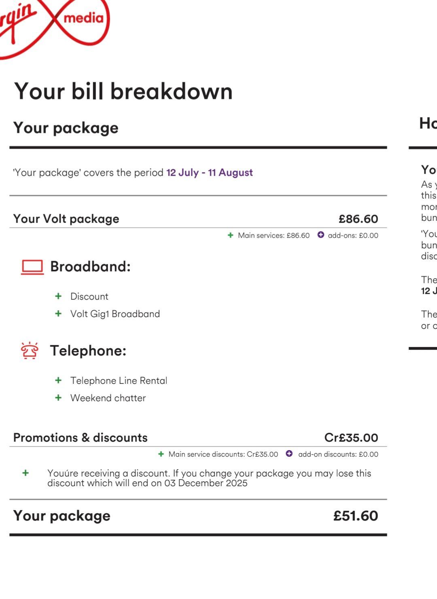Click the Promotions & discounts heading

[81, 438]
